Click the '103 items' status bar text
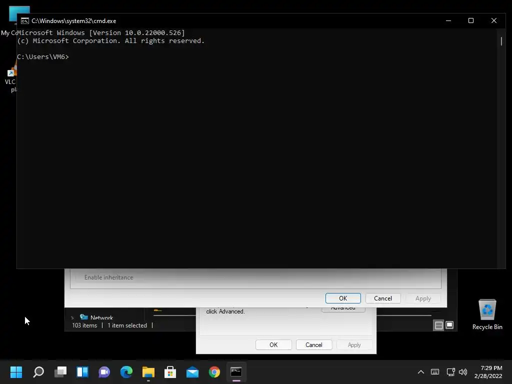Screen dimensions: 512x384 tap(84, 325)
